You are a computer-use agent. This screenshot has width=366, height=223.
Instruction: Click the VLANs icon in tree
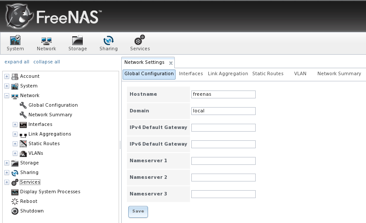tap(23, 153)
